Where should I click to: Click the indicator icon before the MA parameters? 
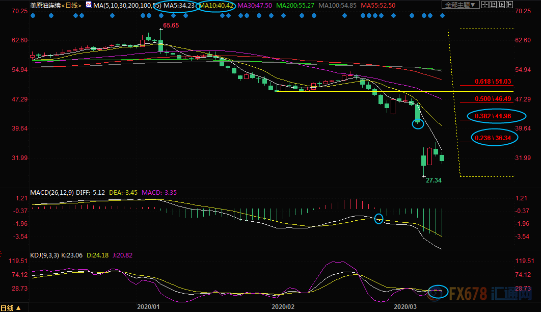pos(89,5)
